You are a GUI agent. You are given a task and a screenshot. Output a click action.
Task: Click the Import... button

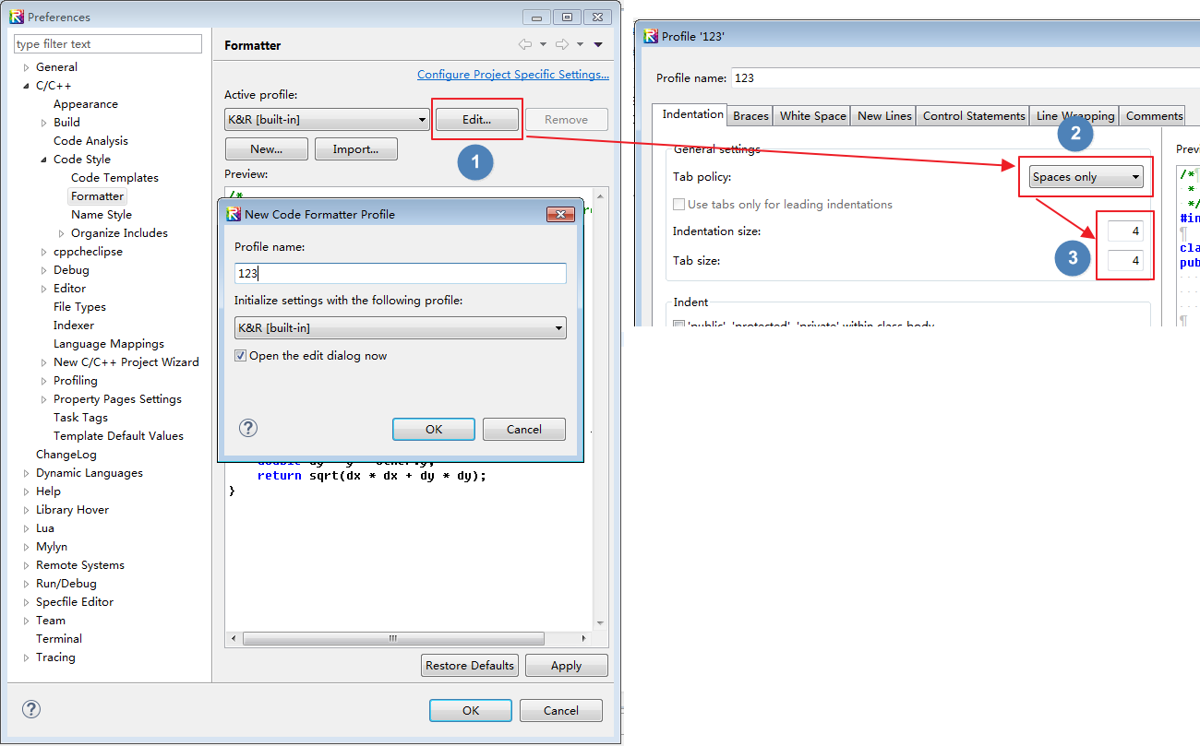[x=355, y=149]
